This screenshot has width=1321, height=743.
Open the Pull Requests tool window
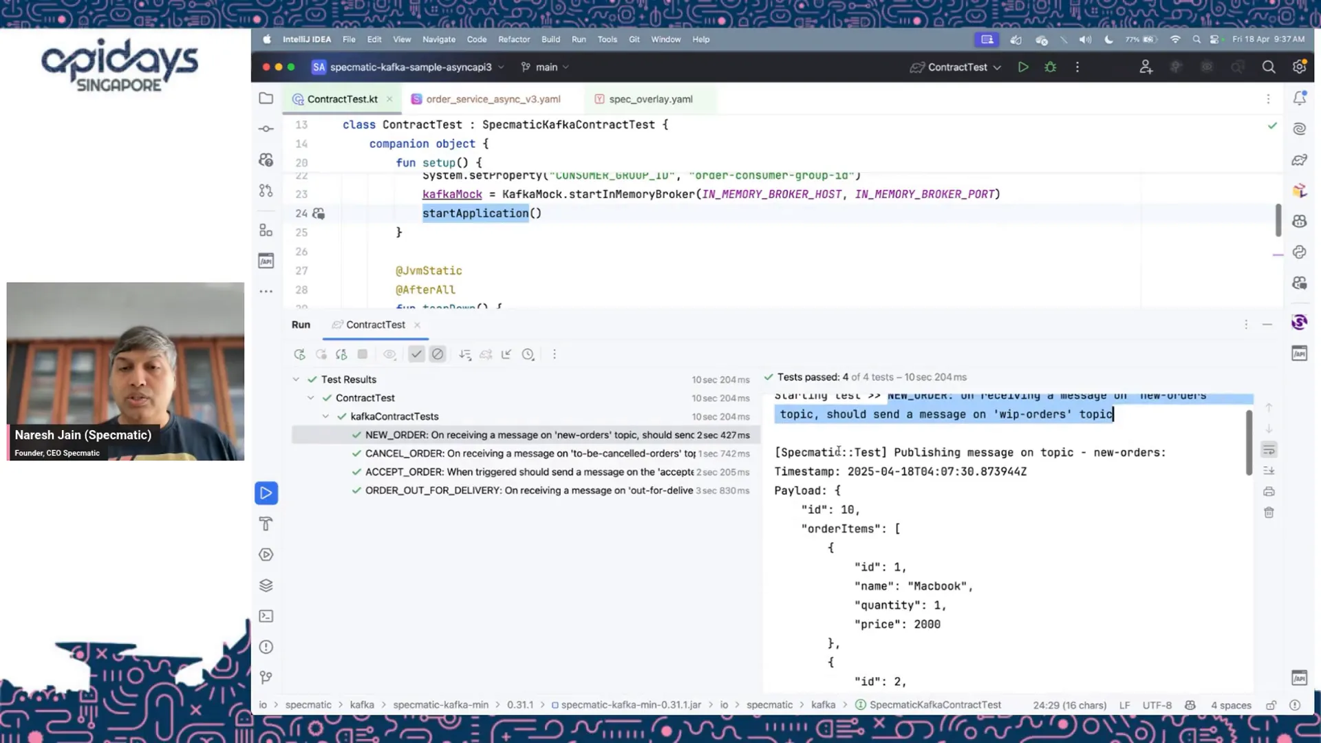point(266,191)
